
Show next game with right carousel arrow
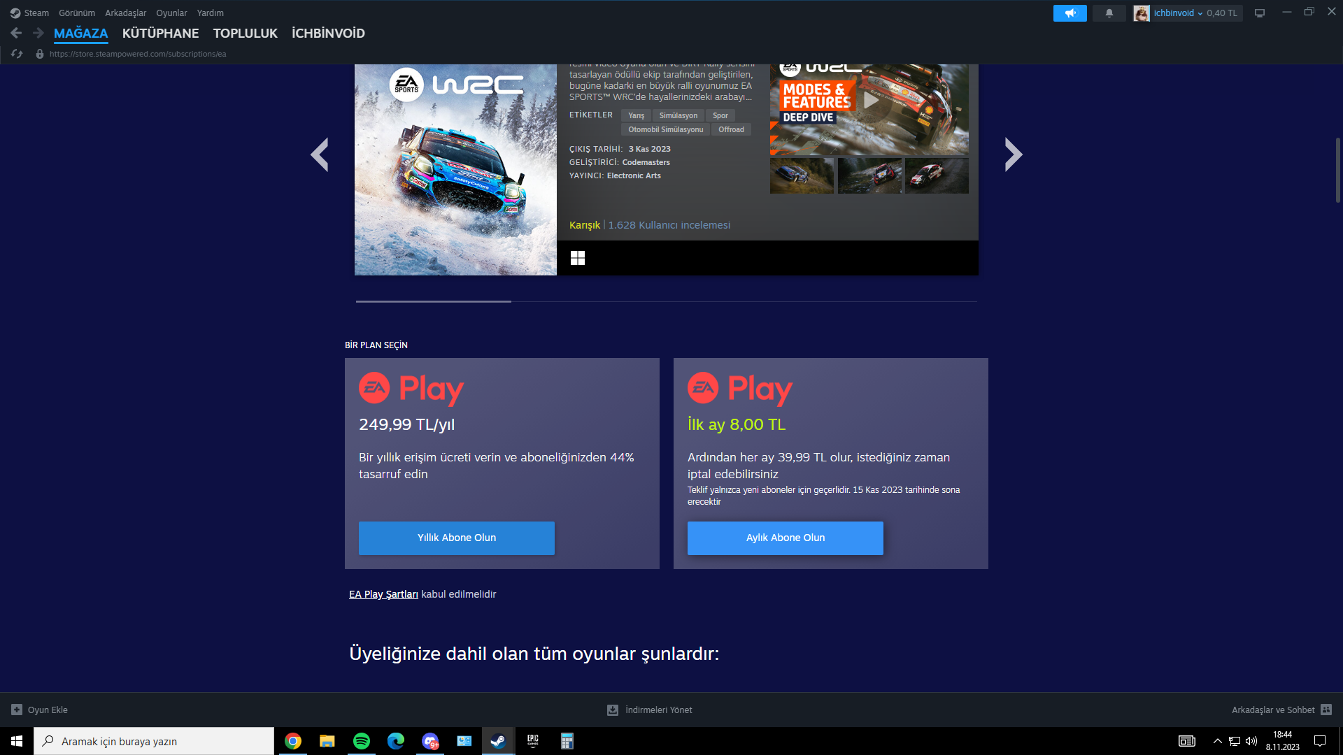(x=1013, y=154)
